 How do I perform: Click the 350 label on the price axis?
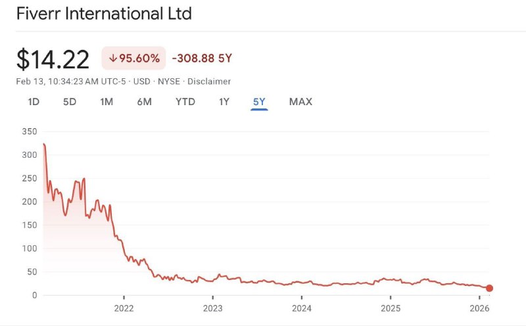click(x=29, y=131)
